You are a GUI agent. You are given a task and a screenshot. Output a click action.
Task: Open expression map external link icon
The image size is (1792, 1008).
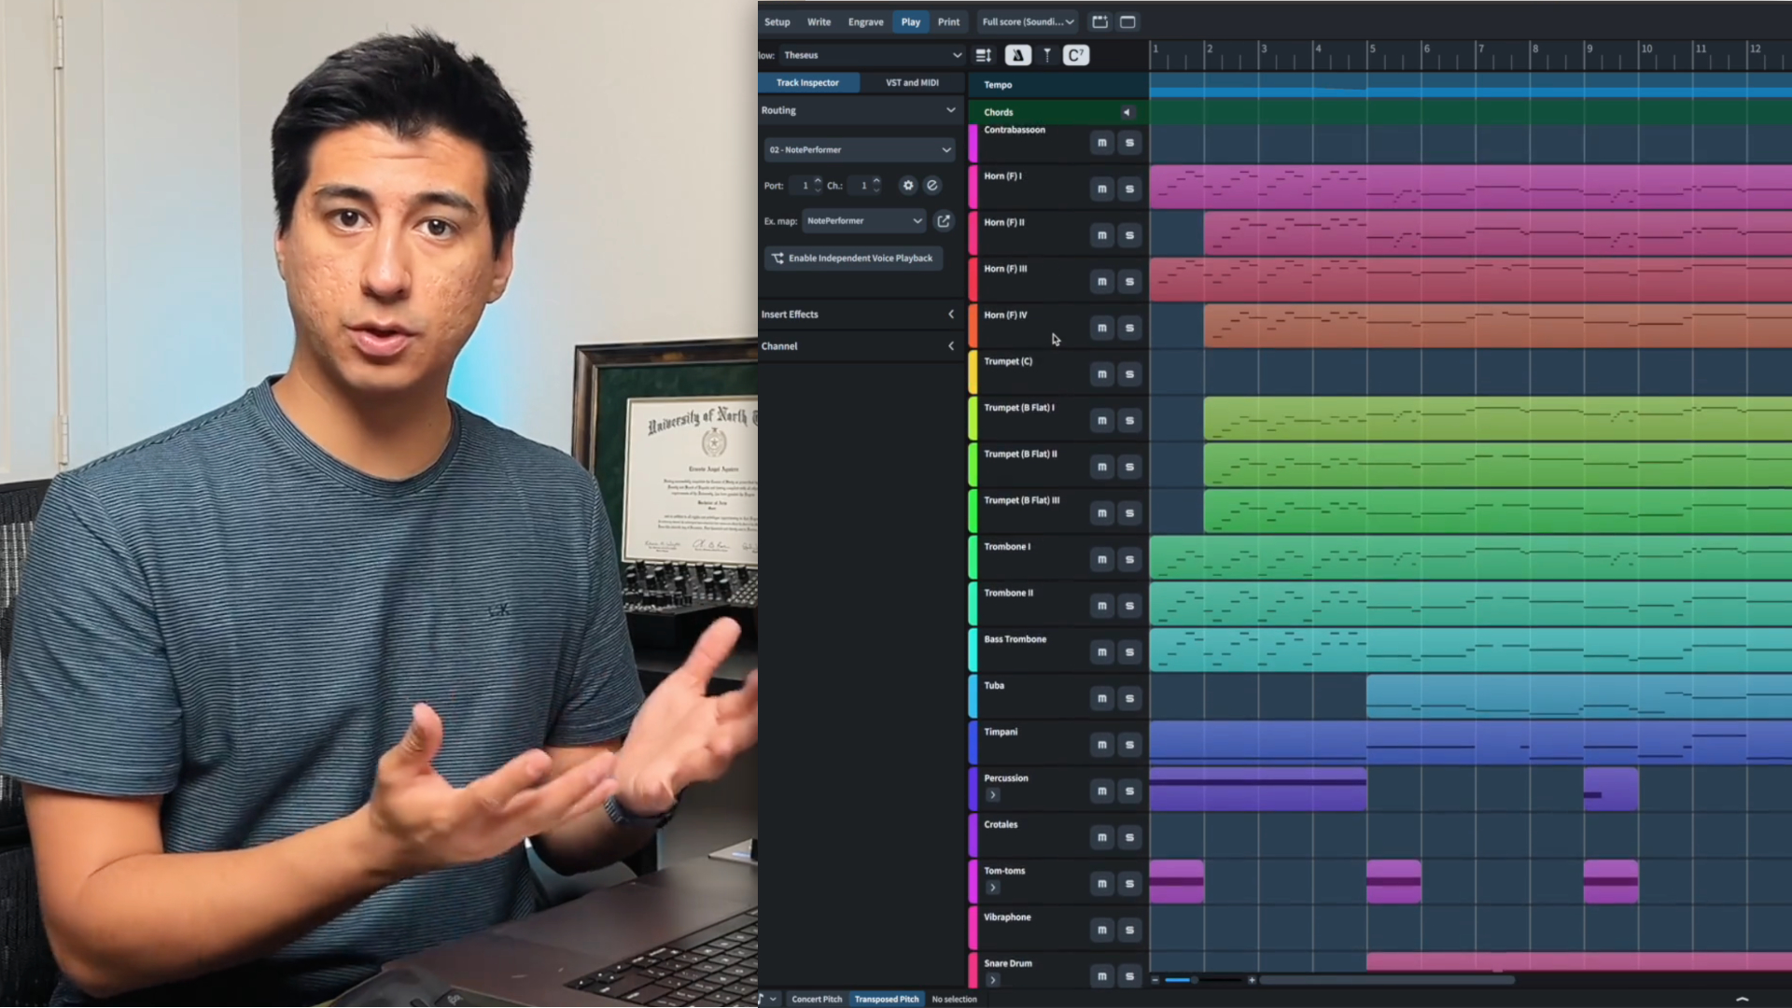click(x=944, y=221)
